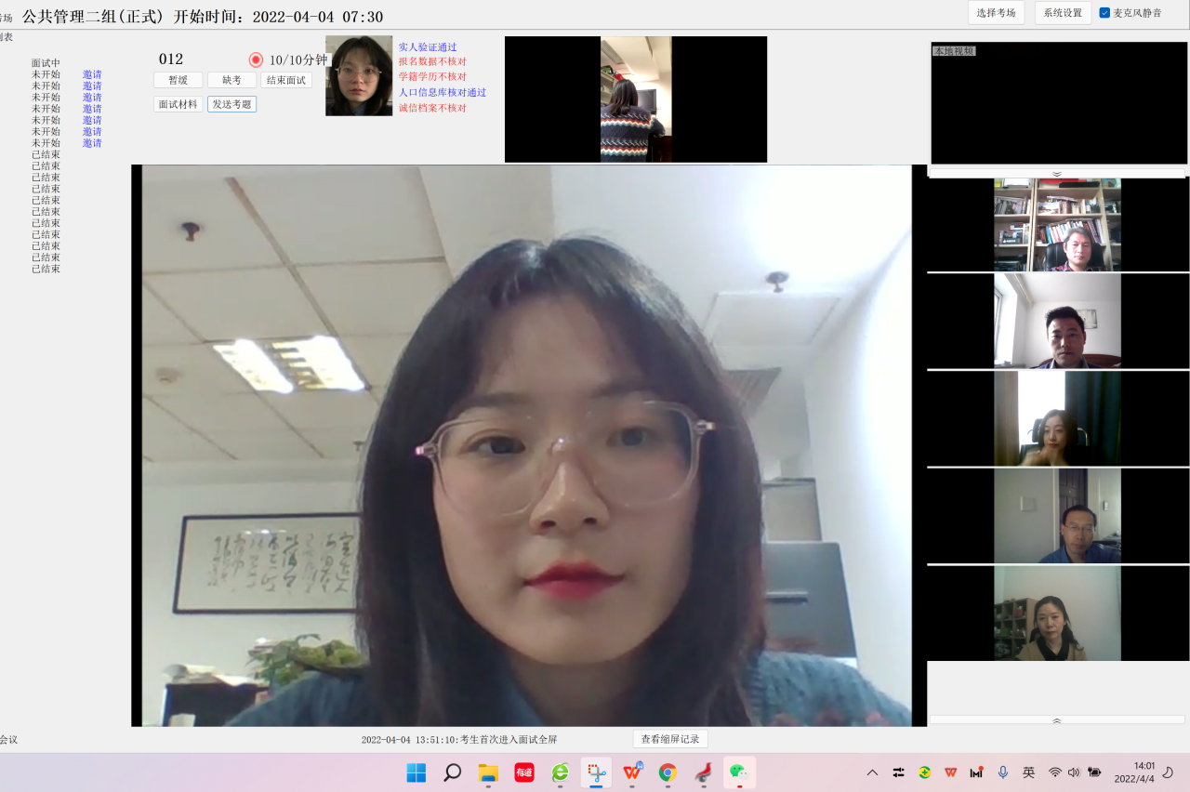Open WeChat from the taskbar

click(x=739, y=772)
